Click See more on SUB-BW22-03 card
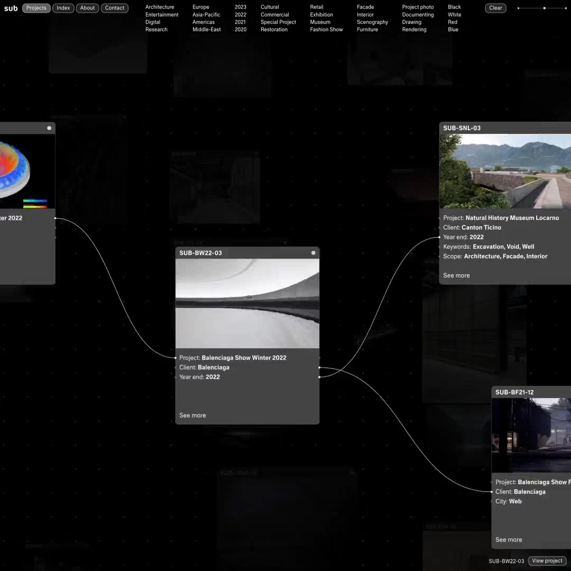 192,416
